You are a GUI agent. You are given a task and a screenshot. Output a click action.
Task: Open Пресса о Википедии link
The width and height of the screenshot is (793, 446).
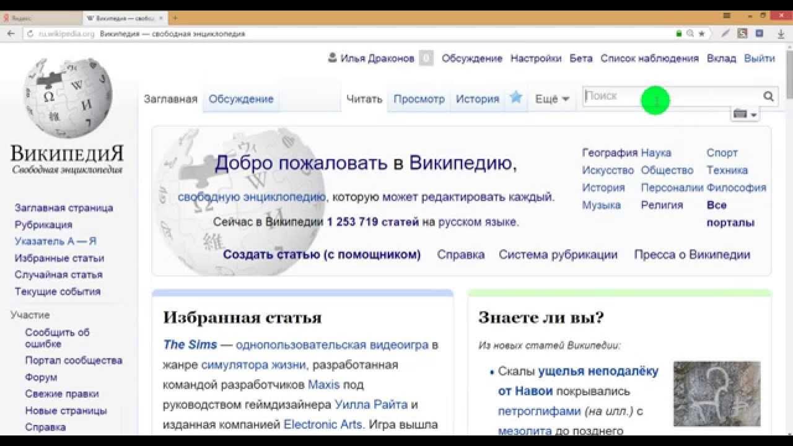[x=692, y=255]
